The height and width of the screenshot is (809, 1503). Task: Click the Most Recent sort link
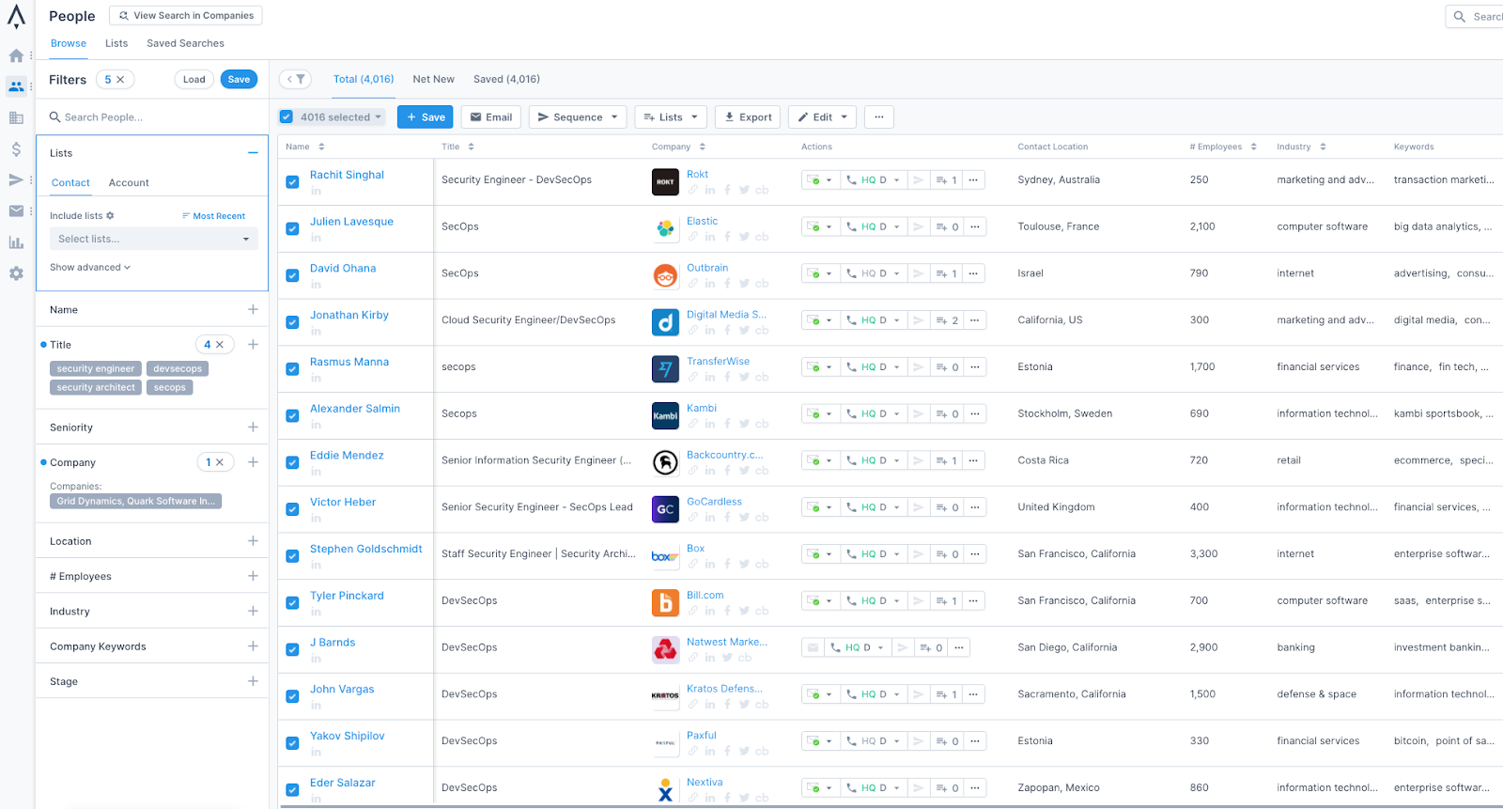point(214,216)
